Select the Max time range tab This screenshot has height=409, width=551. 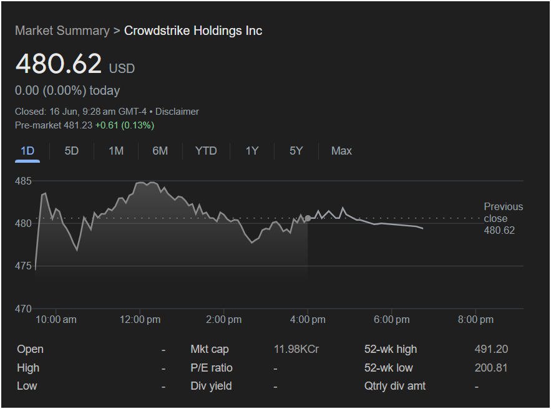pyautogui.click(x=341, y=151)
